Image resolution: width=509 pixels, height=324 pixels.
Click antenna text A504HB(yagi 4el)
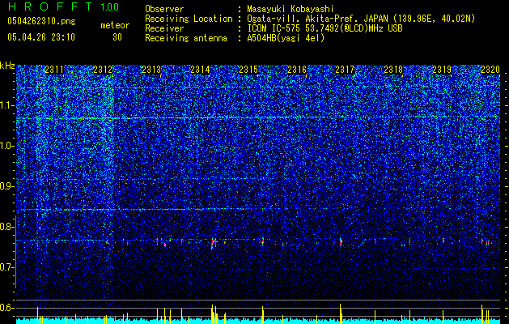coord(286,38)
